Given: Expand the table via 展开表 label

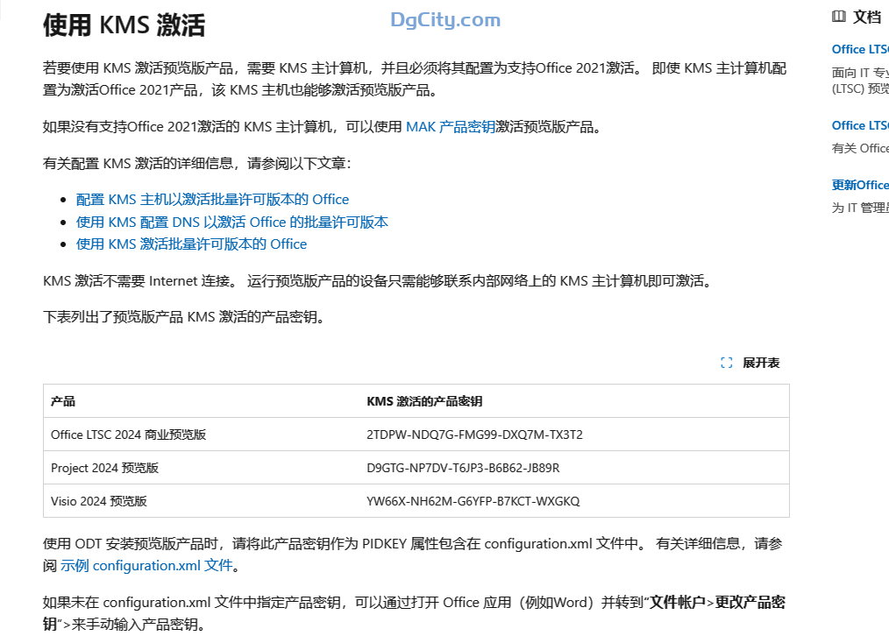Looking at the screenshot, I should (x=761, y=363).
